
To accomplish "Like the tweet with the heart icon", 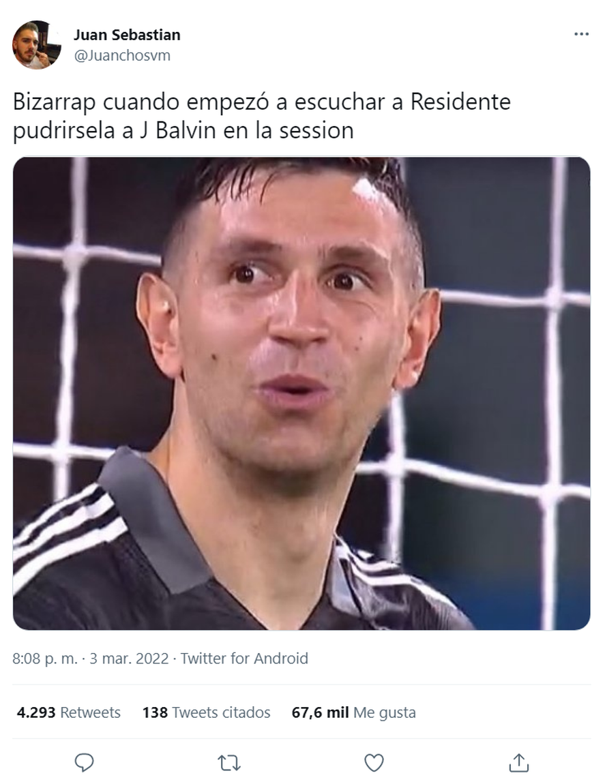I will click(374, 763).
